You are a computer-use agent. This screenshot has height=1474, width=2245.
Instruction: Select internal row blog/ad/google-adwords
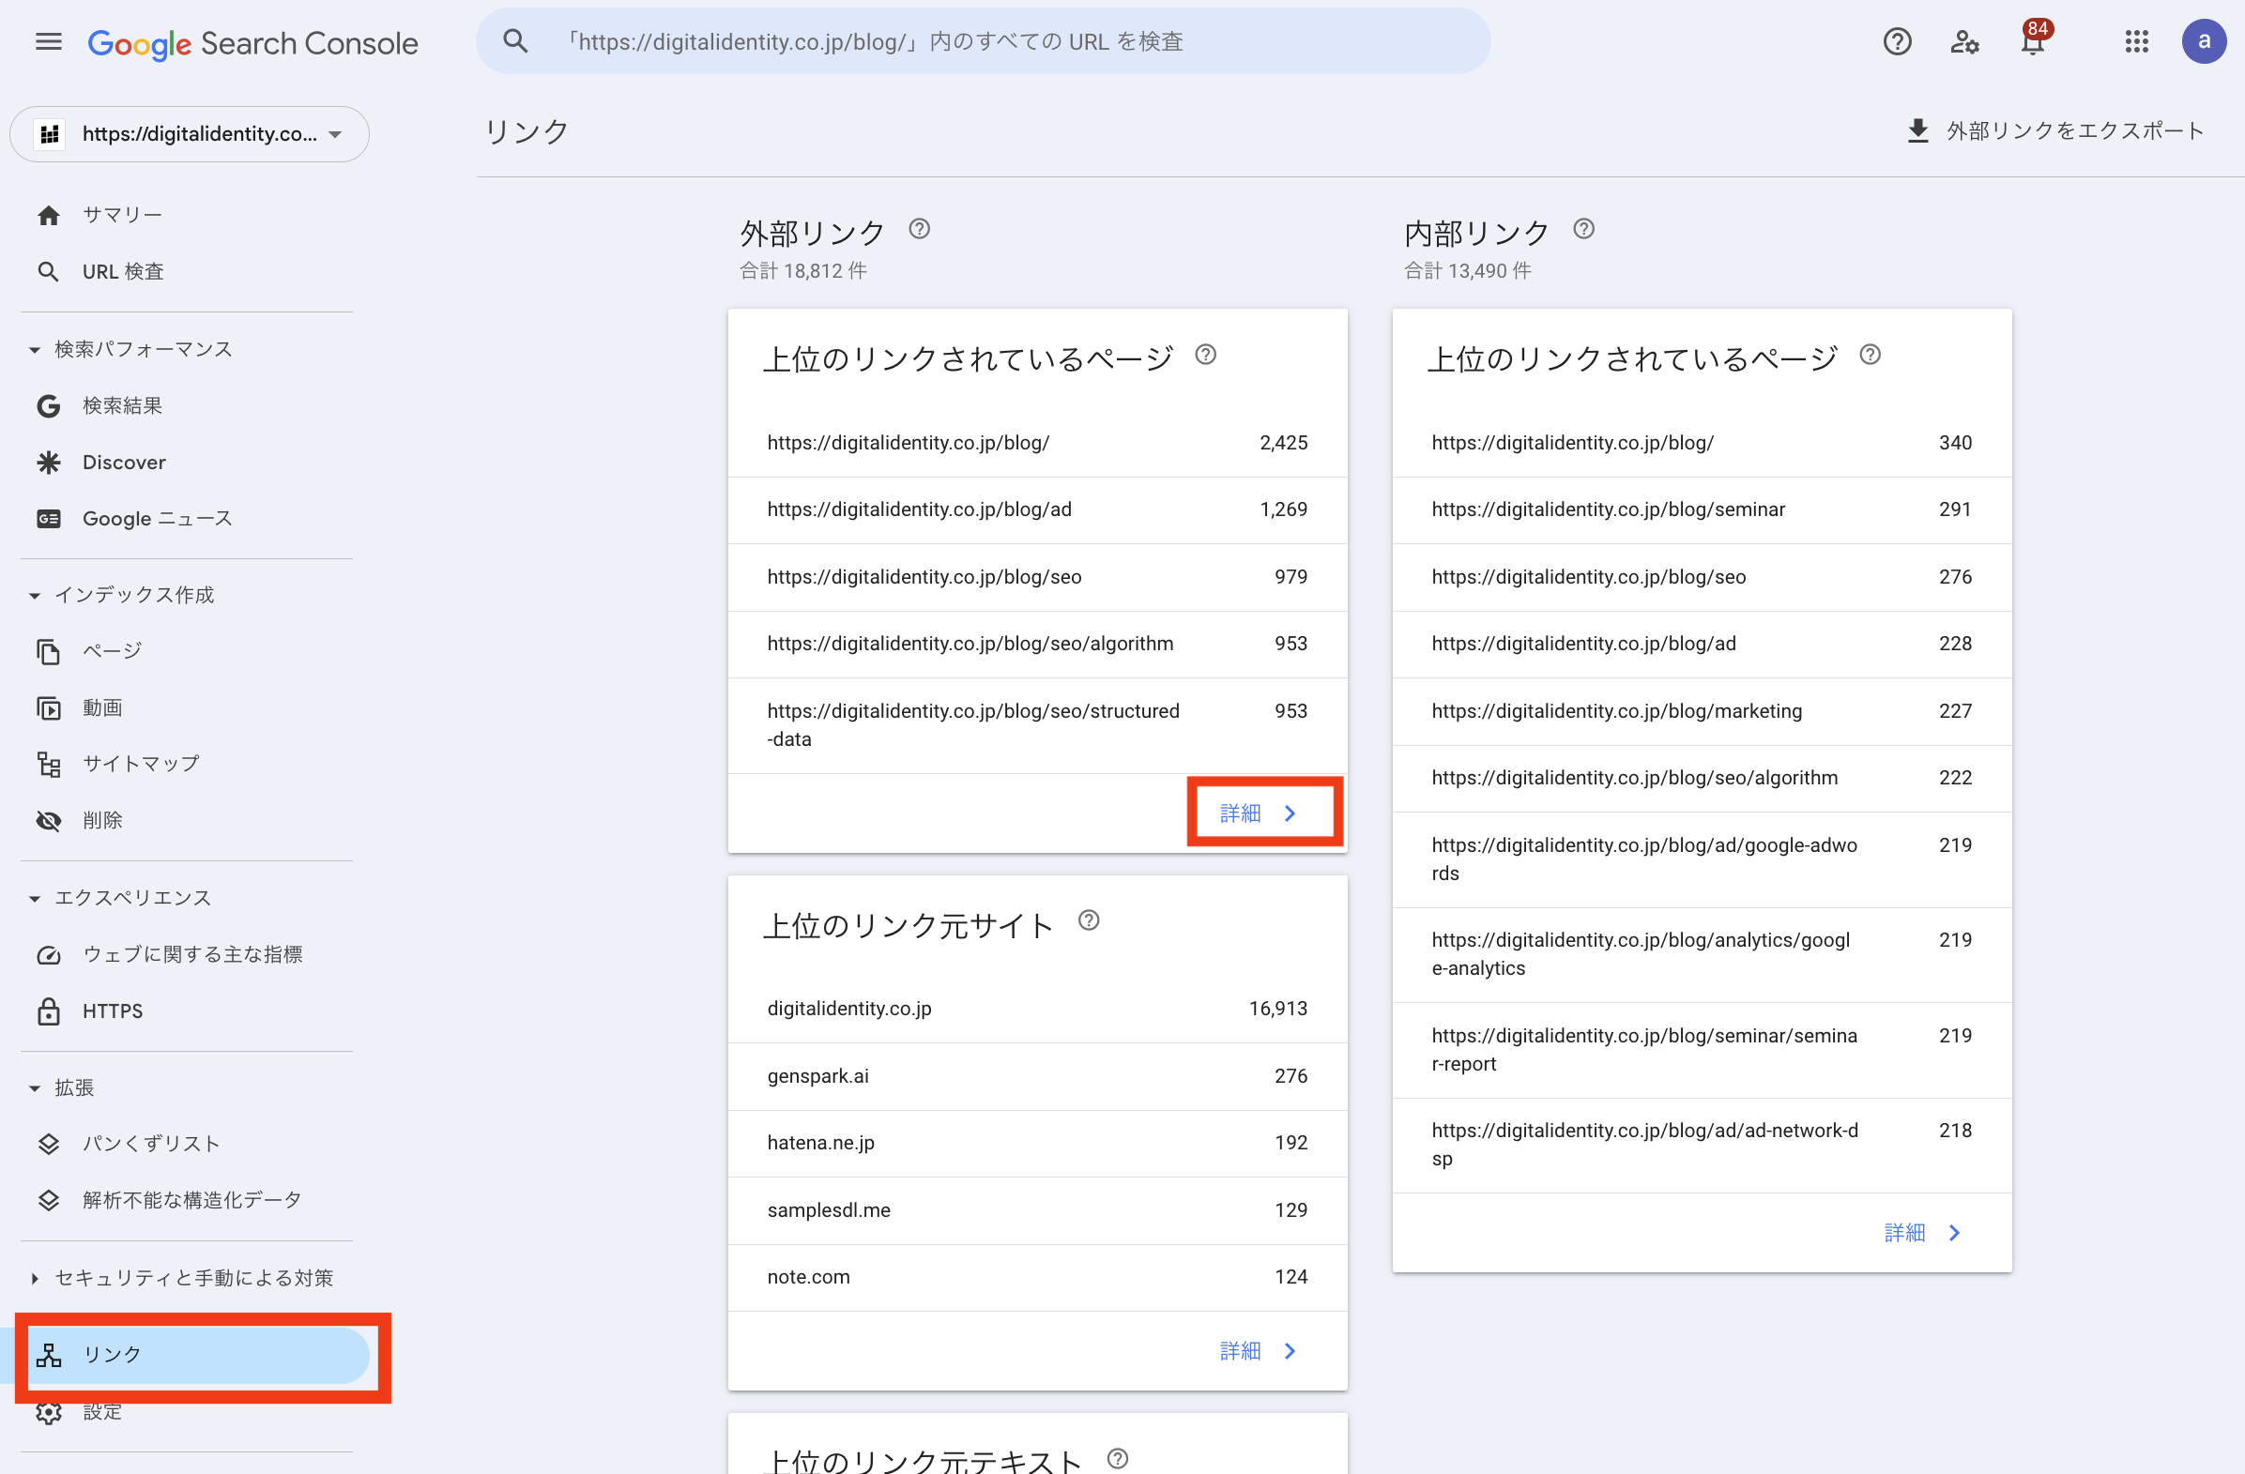tap(1701, 859)
